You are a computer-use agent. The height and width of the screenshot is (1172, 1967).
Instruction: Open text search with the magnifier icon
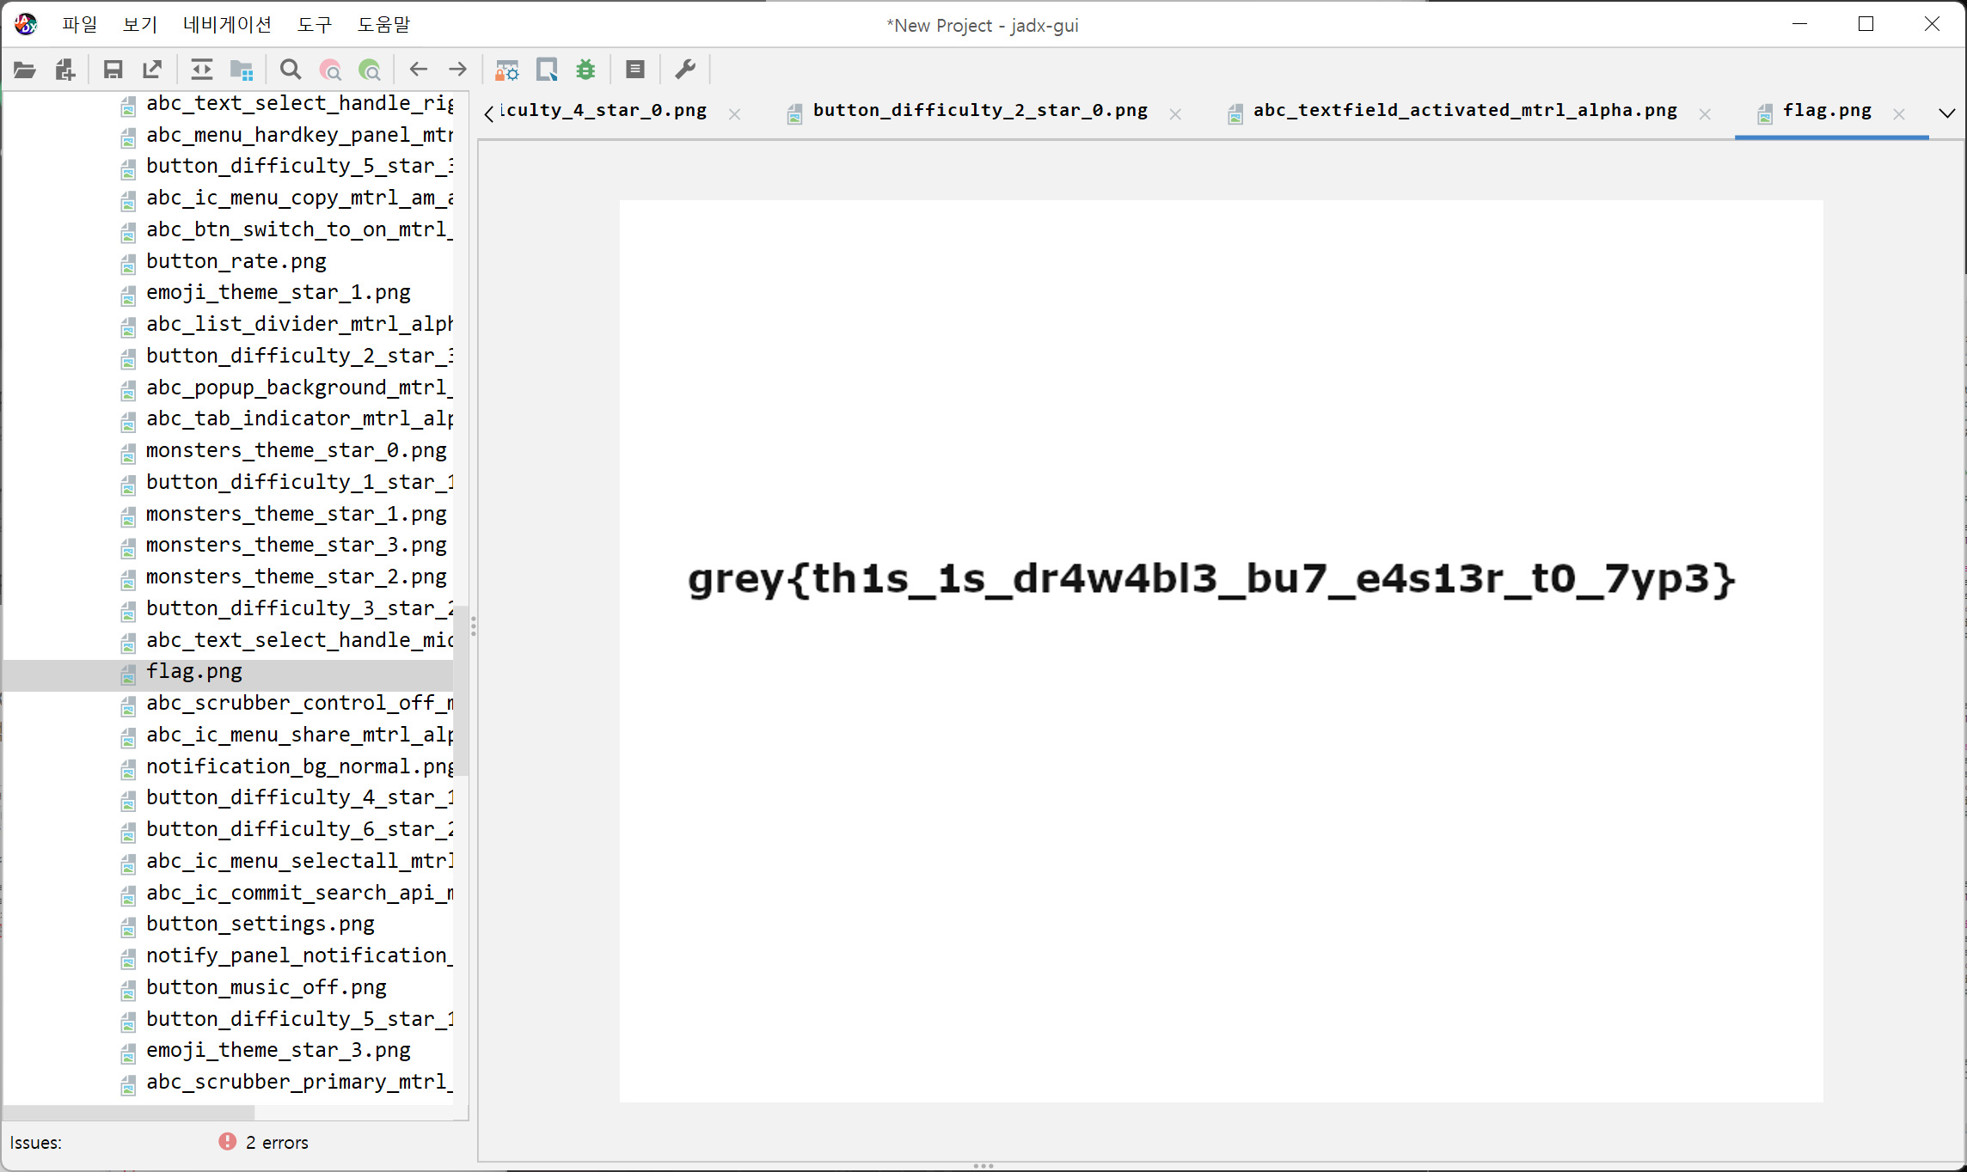click(x=291, y=70)
